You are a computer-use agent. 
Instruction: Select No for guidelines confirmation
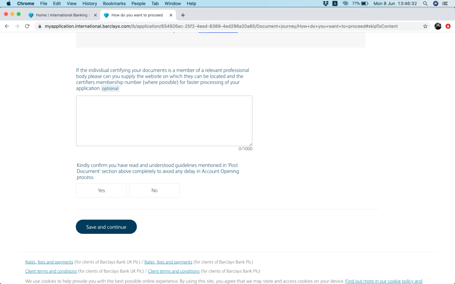[154, 190]
